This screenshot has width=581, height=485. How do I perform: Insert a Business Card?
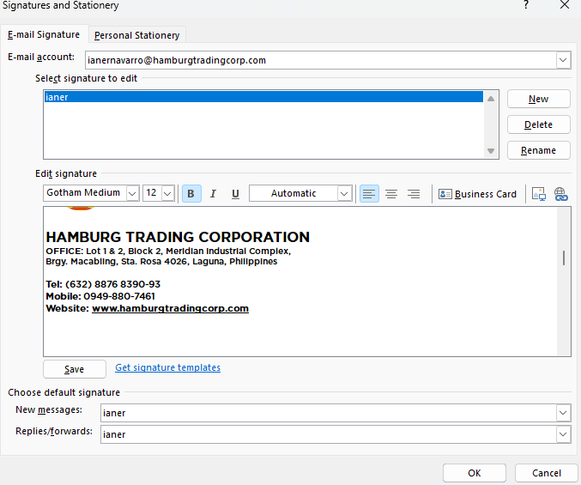[x=477, y=194]
